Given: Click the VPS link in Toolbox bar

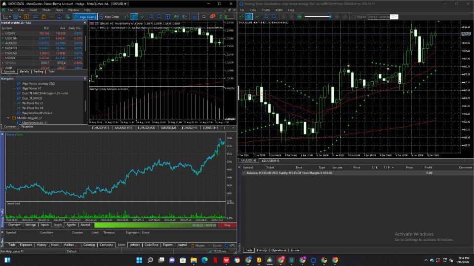Looking at the screenshot, I should 230,245.
